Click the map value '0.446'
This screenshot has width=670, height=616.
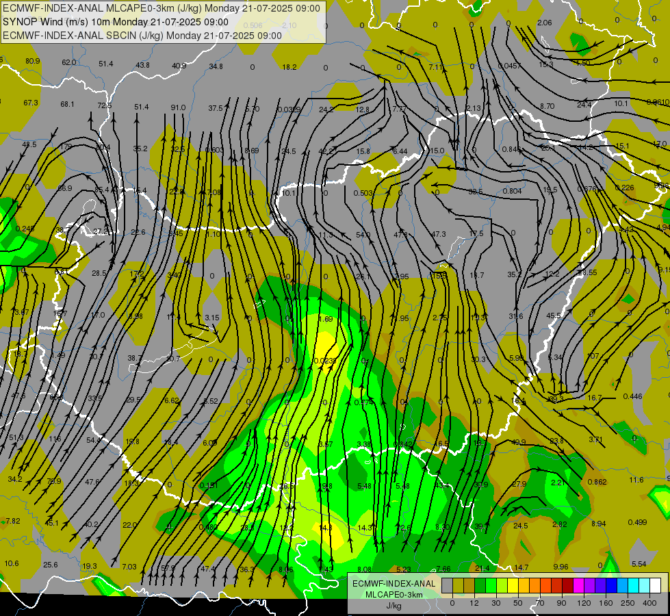point(633,396)
